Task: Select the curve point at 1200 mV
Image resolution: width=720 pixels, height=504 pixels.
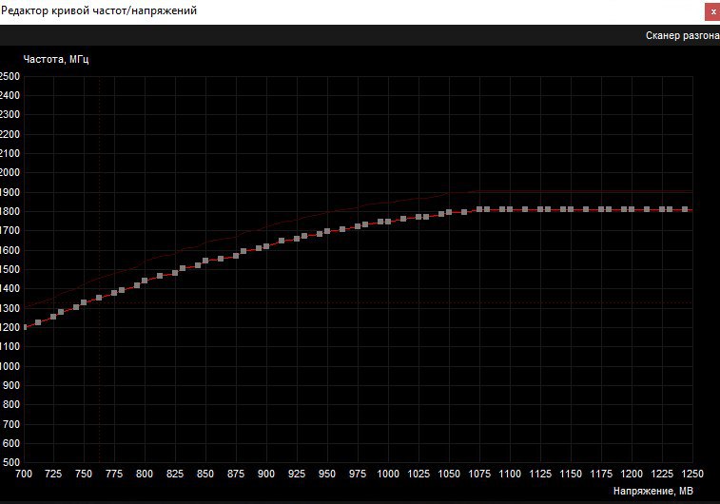Action: click(x=632, y=209)
